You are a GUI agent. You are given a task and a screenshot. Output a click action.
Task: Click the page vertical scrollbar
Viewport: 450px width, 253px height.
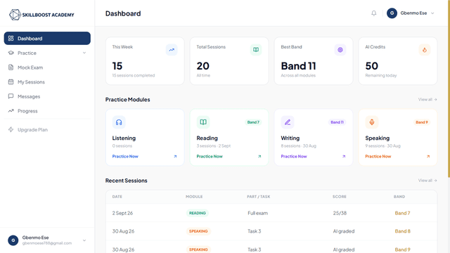click(x=449, y=89)
